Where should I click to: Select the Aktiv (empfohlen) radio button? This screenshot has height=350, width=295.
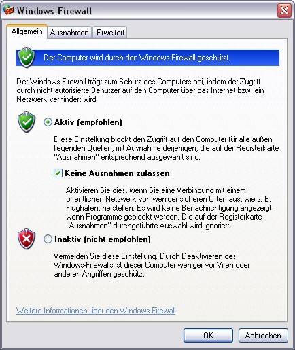click(x=48, y=122)
